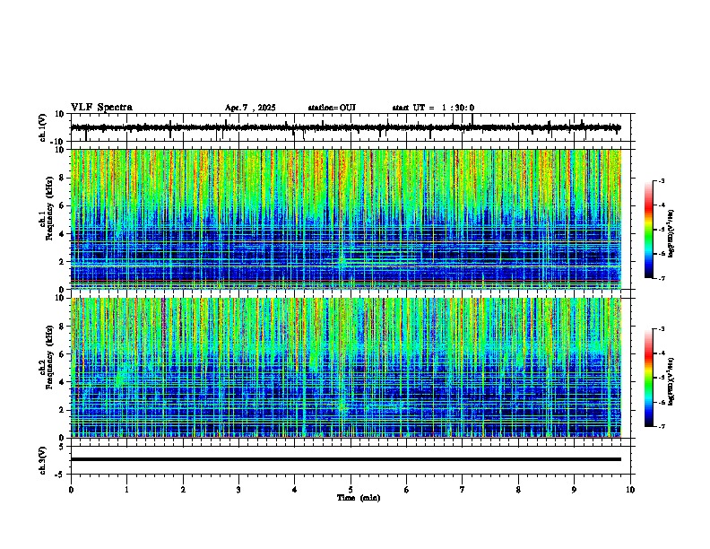Click the "6" kHz tick on ch.2 spectrogram axis
710x549 pixels.
(x=63, y=354)
